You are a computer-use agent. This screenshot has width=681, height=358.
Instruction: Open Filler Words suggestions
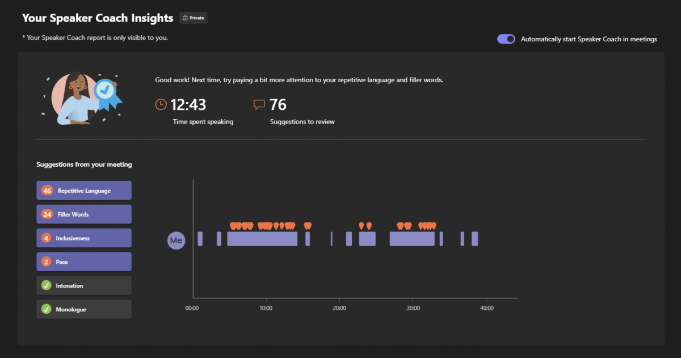84,214
